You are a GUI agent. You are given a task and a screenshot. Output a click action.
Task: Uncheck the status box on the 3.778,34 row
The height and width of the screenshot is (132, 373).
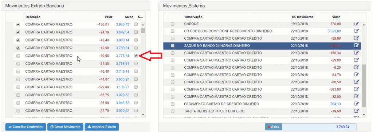tap(136, 56)
